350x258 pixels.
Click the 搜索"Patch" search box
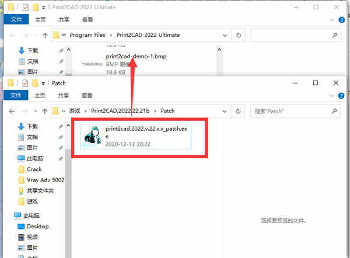point(296,111)
